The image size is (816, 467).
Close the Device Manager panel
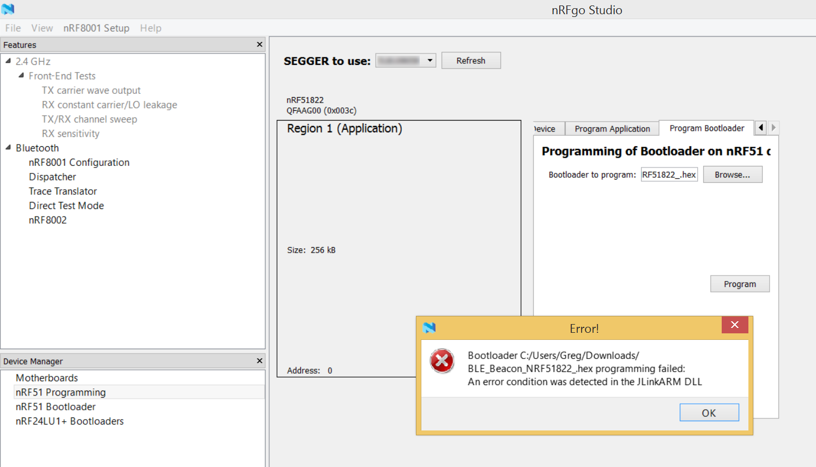pyautogui.click(x=259, y=361)
